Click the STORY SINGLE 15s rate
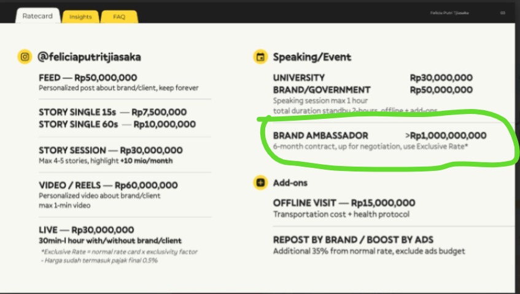Image resolution: width=520 pixels, height=294 pixels. click(x=112, y=112)
